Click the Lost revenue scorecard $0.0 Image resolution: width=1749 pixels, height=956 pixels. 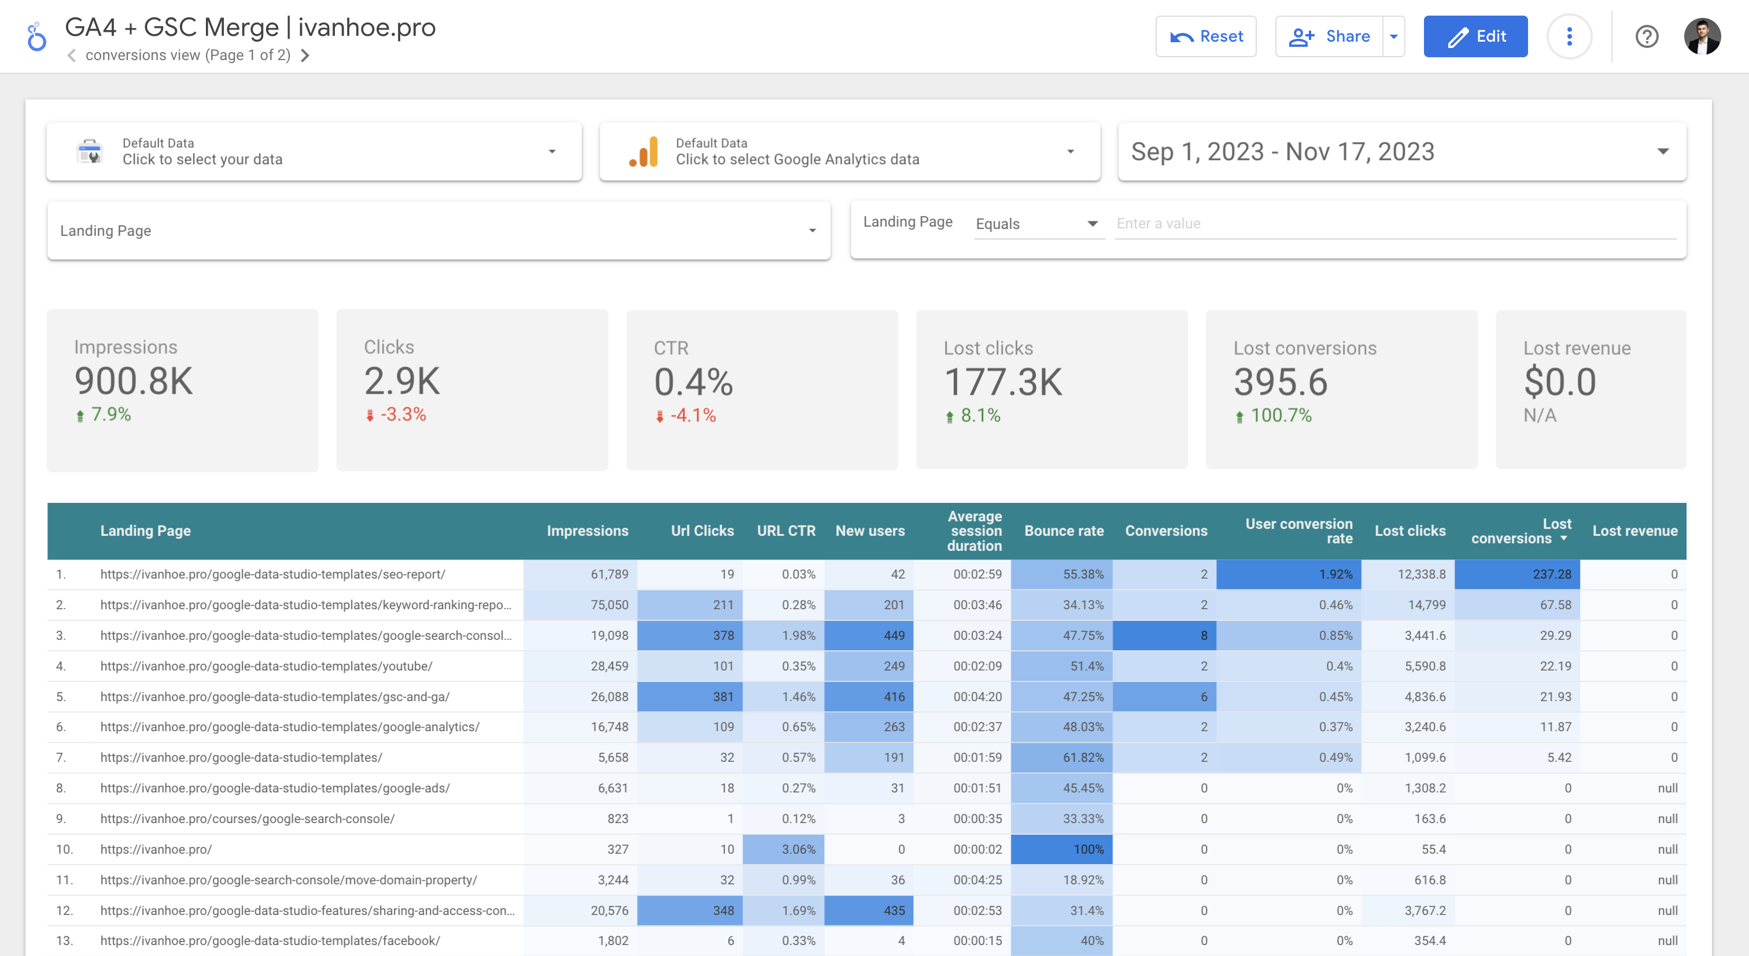[1591, 390]
